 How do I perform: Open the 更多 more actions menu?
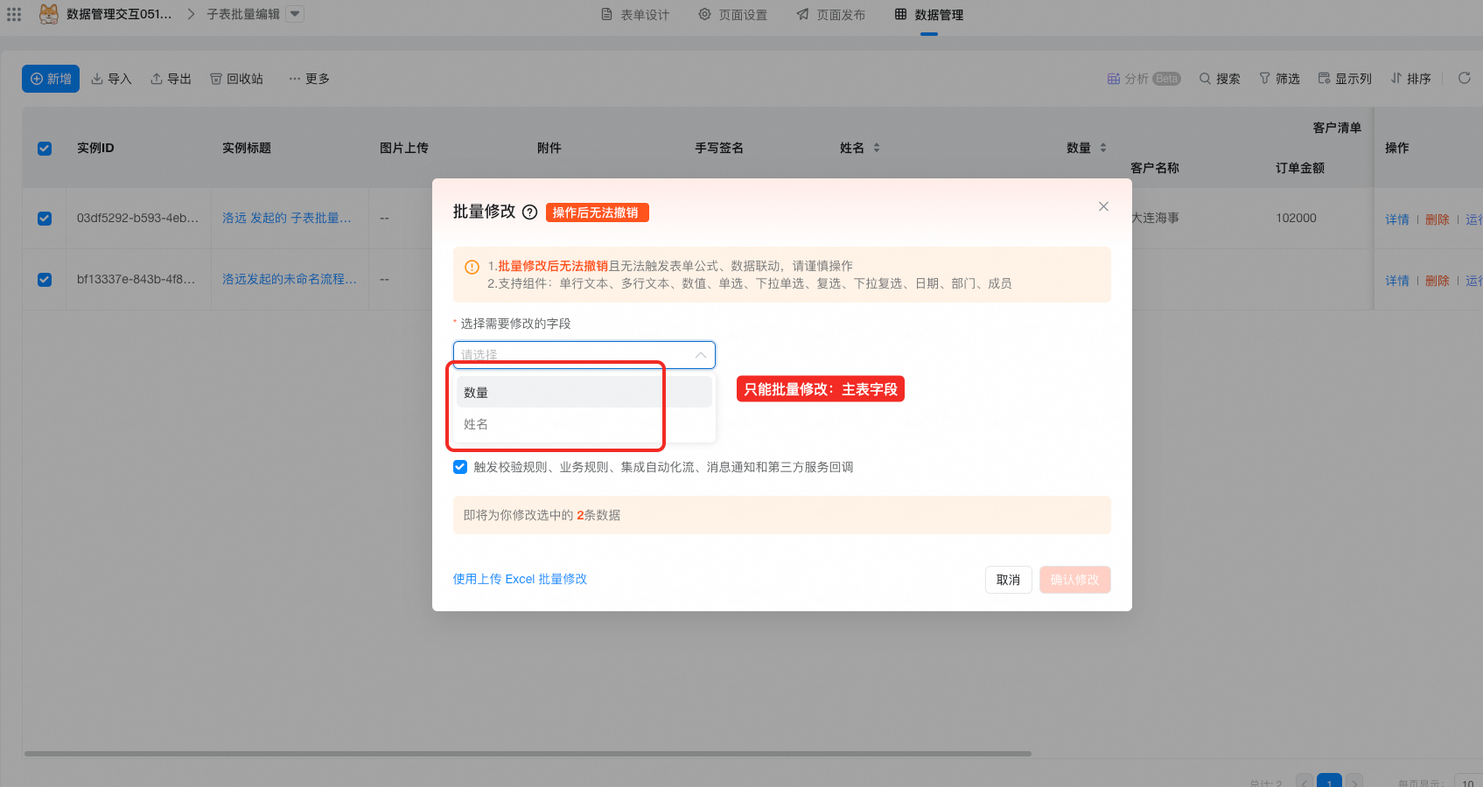309,79
